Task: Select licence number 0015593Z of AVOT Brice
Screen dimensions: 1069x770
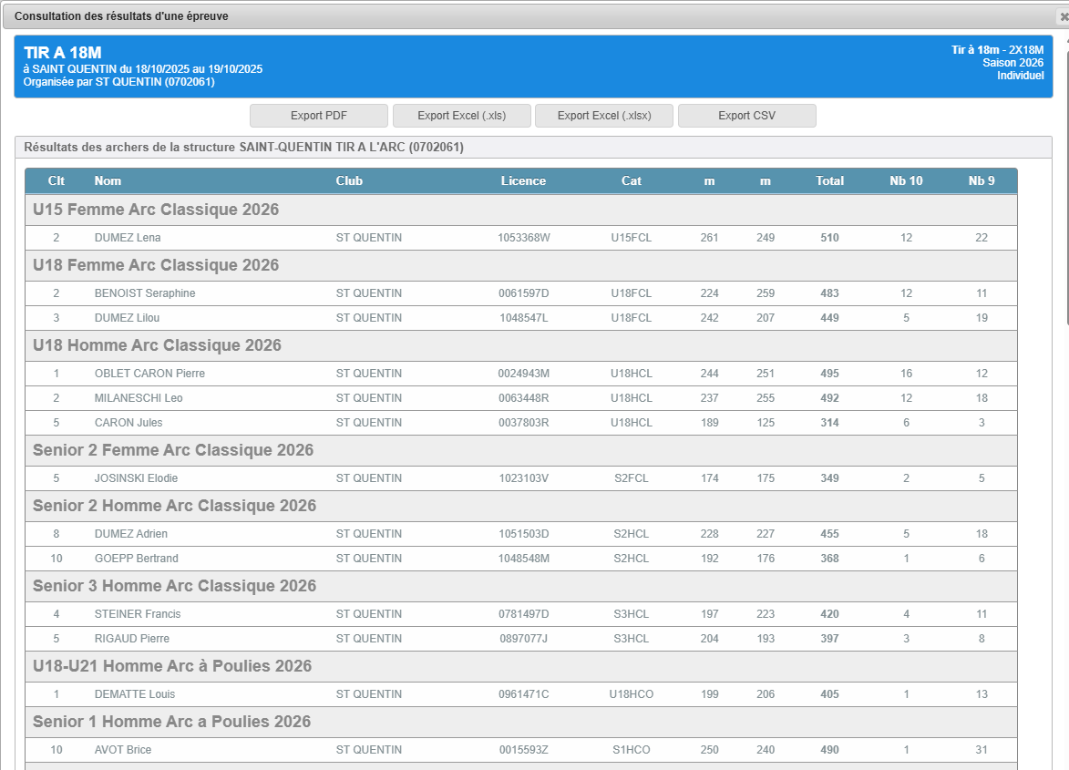Action: [x=523, y=750]
